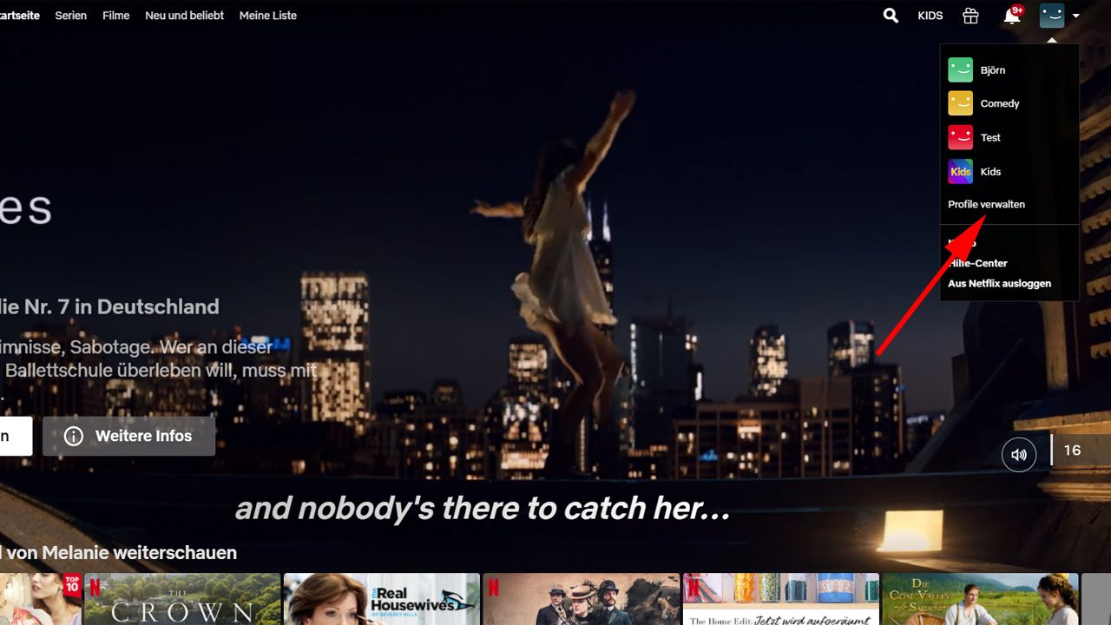This screenshot has width=1111, height=625.
Task: Go to Serien in the navigation bar
Action: tap(71, 16)
